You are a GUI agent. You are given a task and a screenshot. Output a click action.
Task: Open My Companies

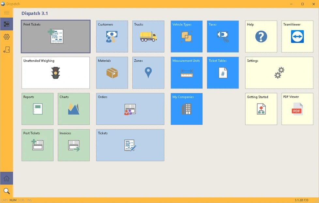tap(186, 109)
